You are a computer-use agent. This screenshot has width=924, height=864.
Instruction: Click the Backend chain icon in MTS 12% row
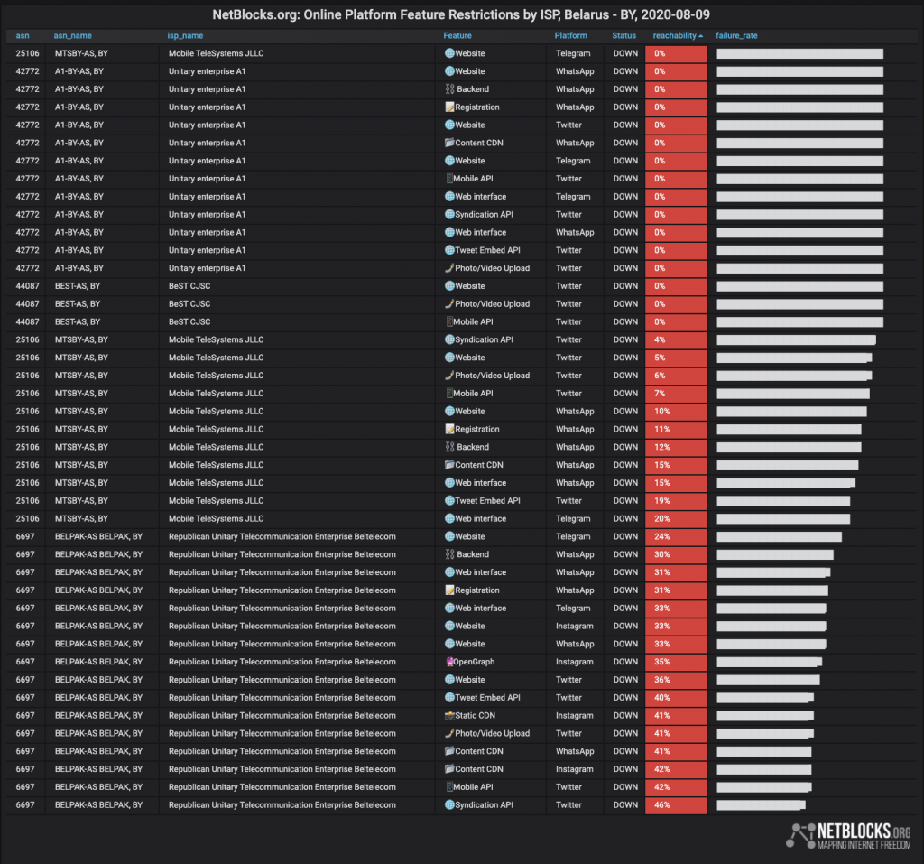pos(449,447)
